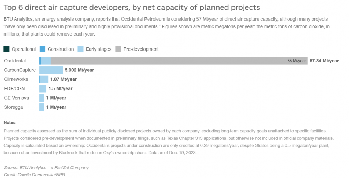Click the Storegga bar
Image resolution: width=349 pixels, height=178 pixels.
(x=42, y=107)
